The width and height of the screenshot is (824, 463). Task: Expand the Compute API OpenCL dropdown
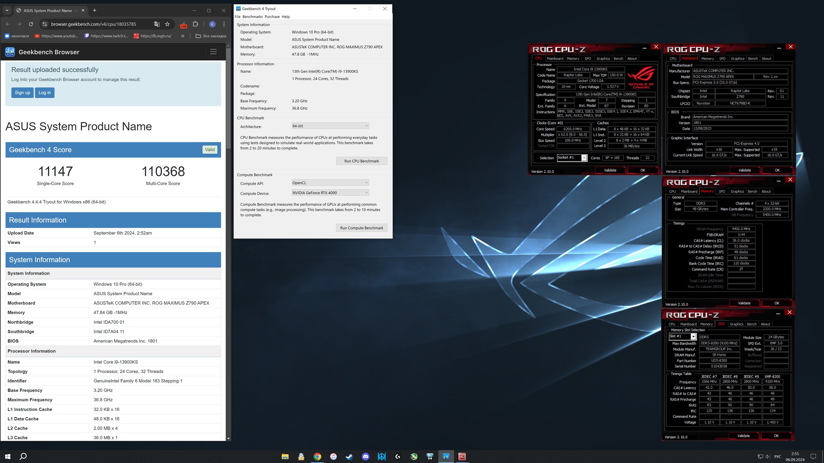click(x=330, y=183)
